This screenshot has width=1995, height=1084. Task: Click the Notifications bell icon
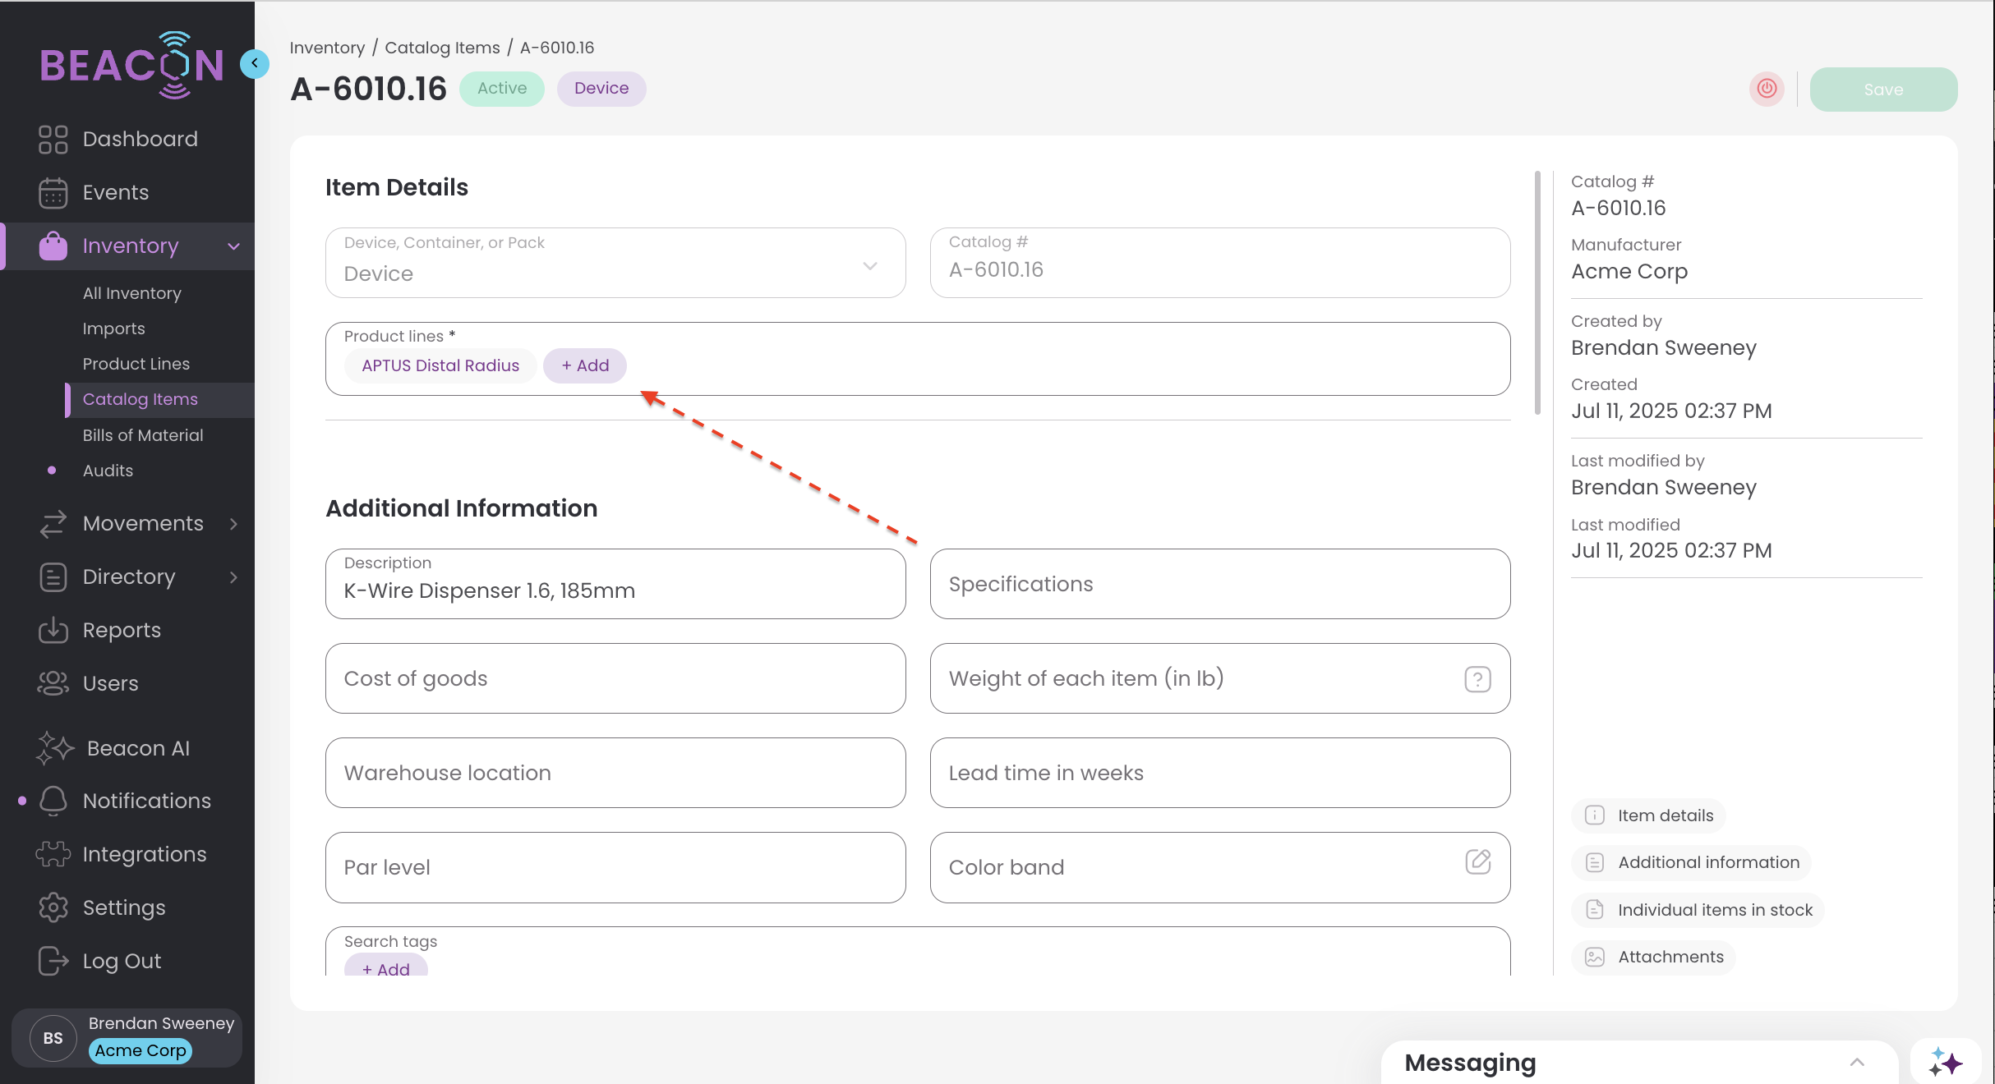53,801
